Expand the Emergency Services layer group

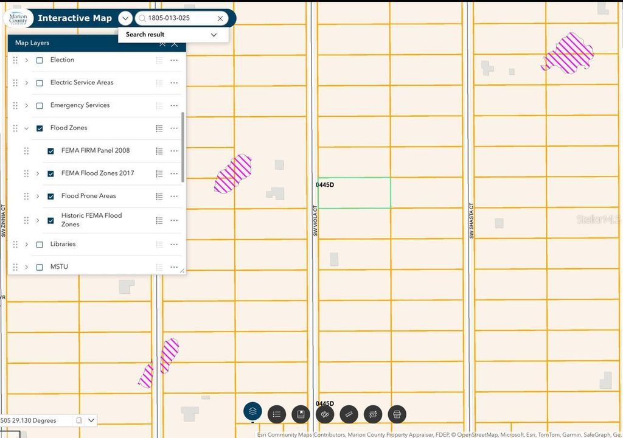pos(26,106)
